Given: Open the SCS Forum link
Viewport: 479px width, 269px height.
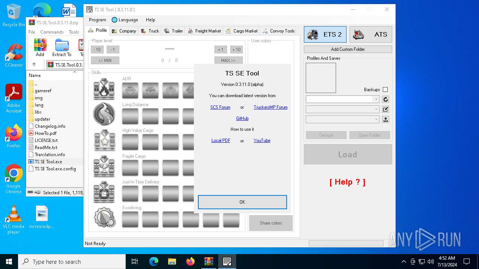Looking at the screenshot, I should pyautogui.click(x=220, y=107).
